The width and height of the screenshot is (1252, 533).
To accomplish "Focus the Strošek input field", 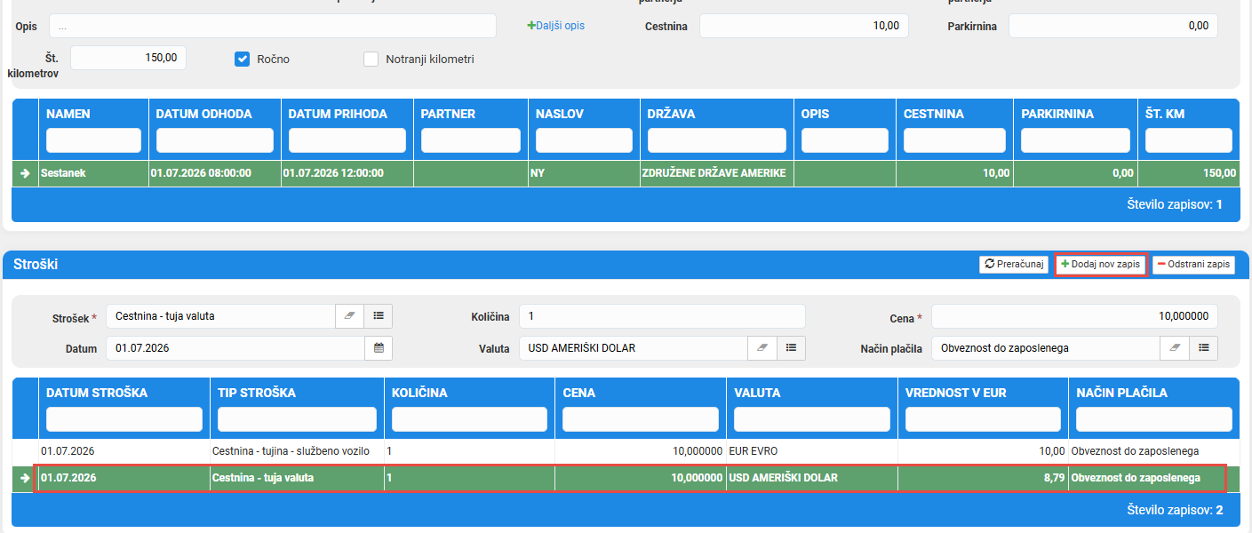I will (220, 315).
